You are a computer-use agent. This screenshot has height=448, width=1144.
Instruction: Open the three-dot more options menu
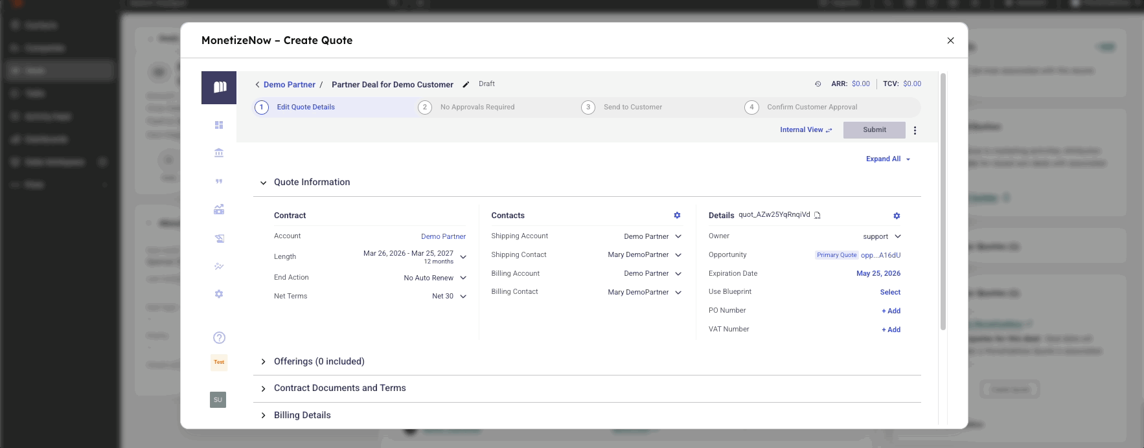(915, 130)
